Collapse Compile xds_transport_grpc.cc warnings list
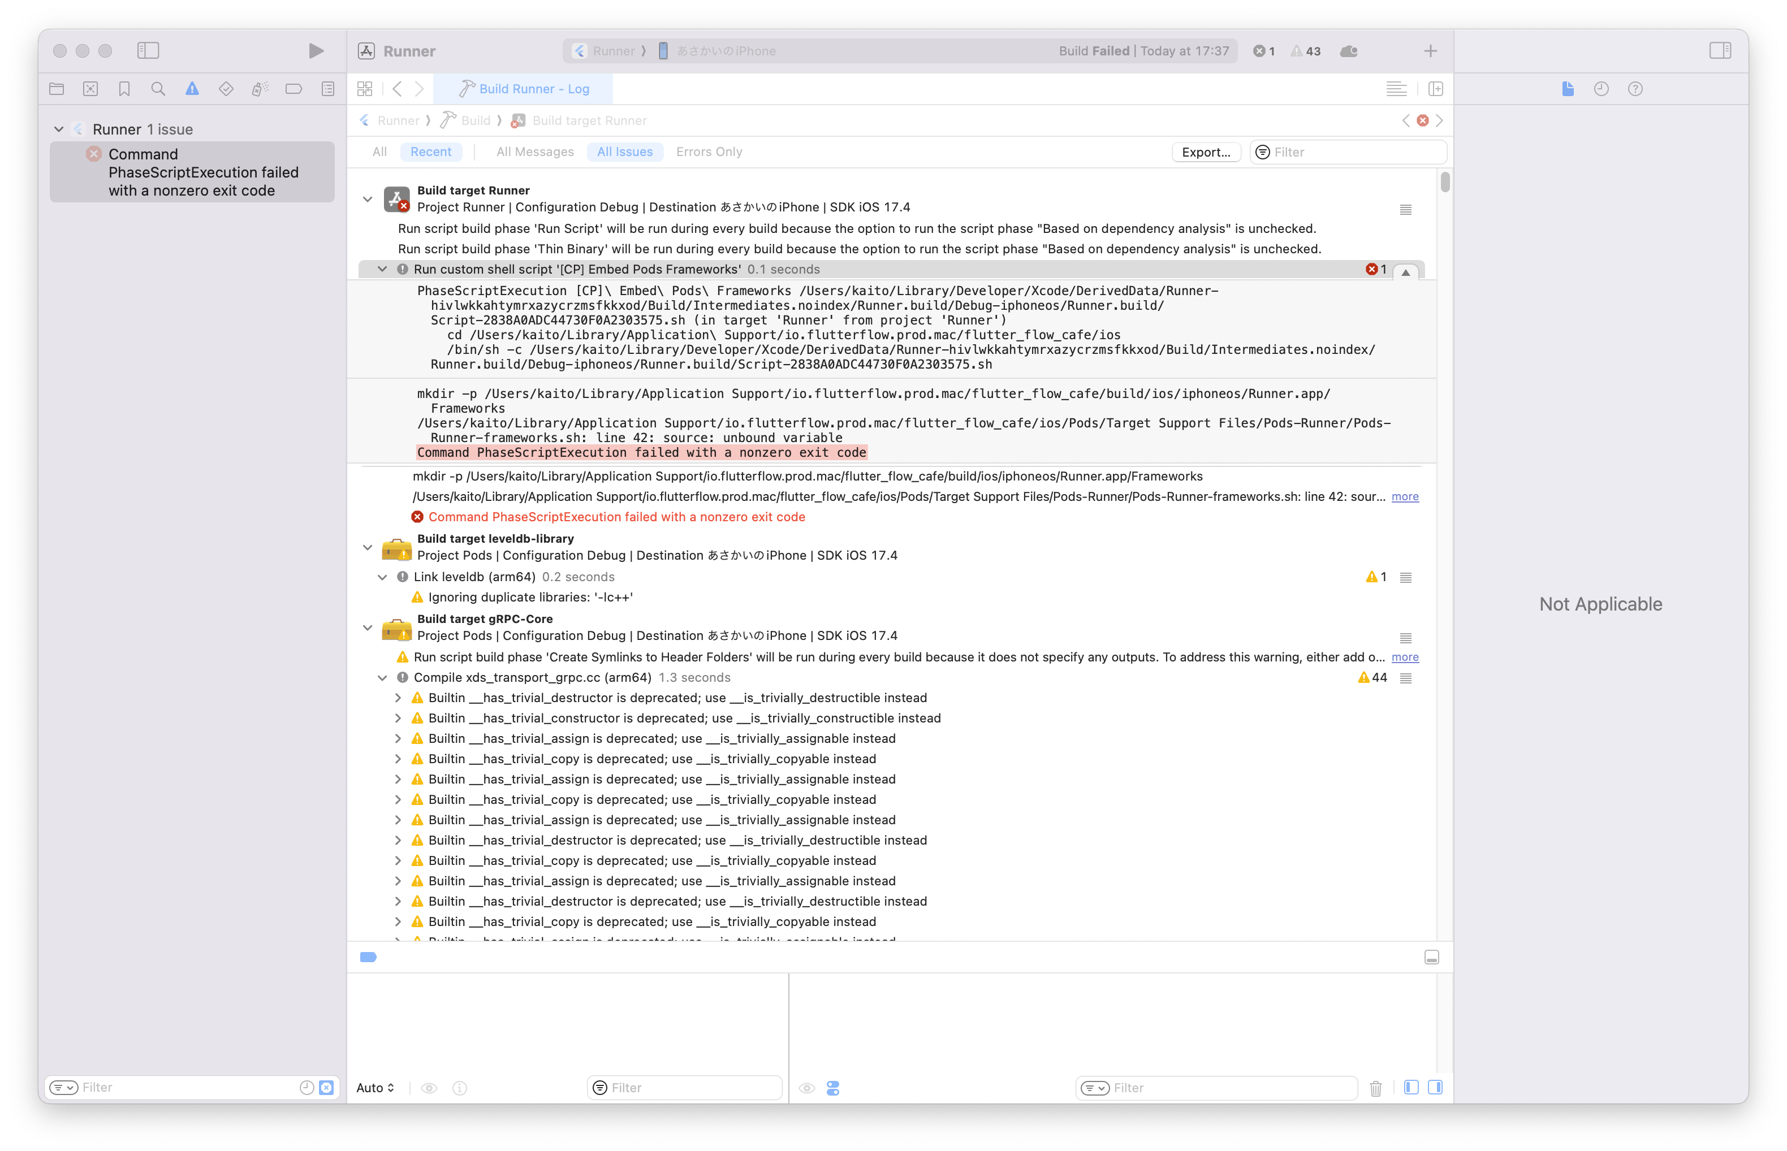 (382, 678)
